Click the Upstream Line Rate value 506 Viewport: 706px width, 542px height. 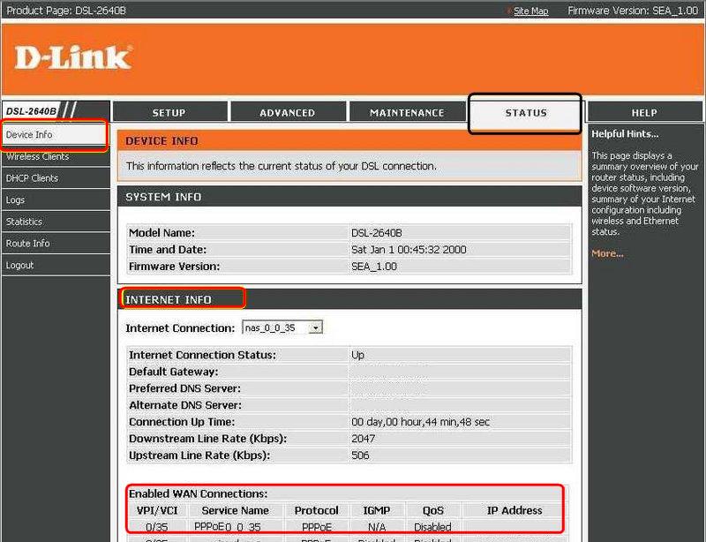pos(360,455)
